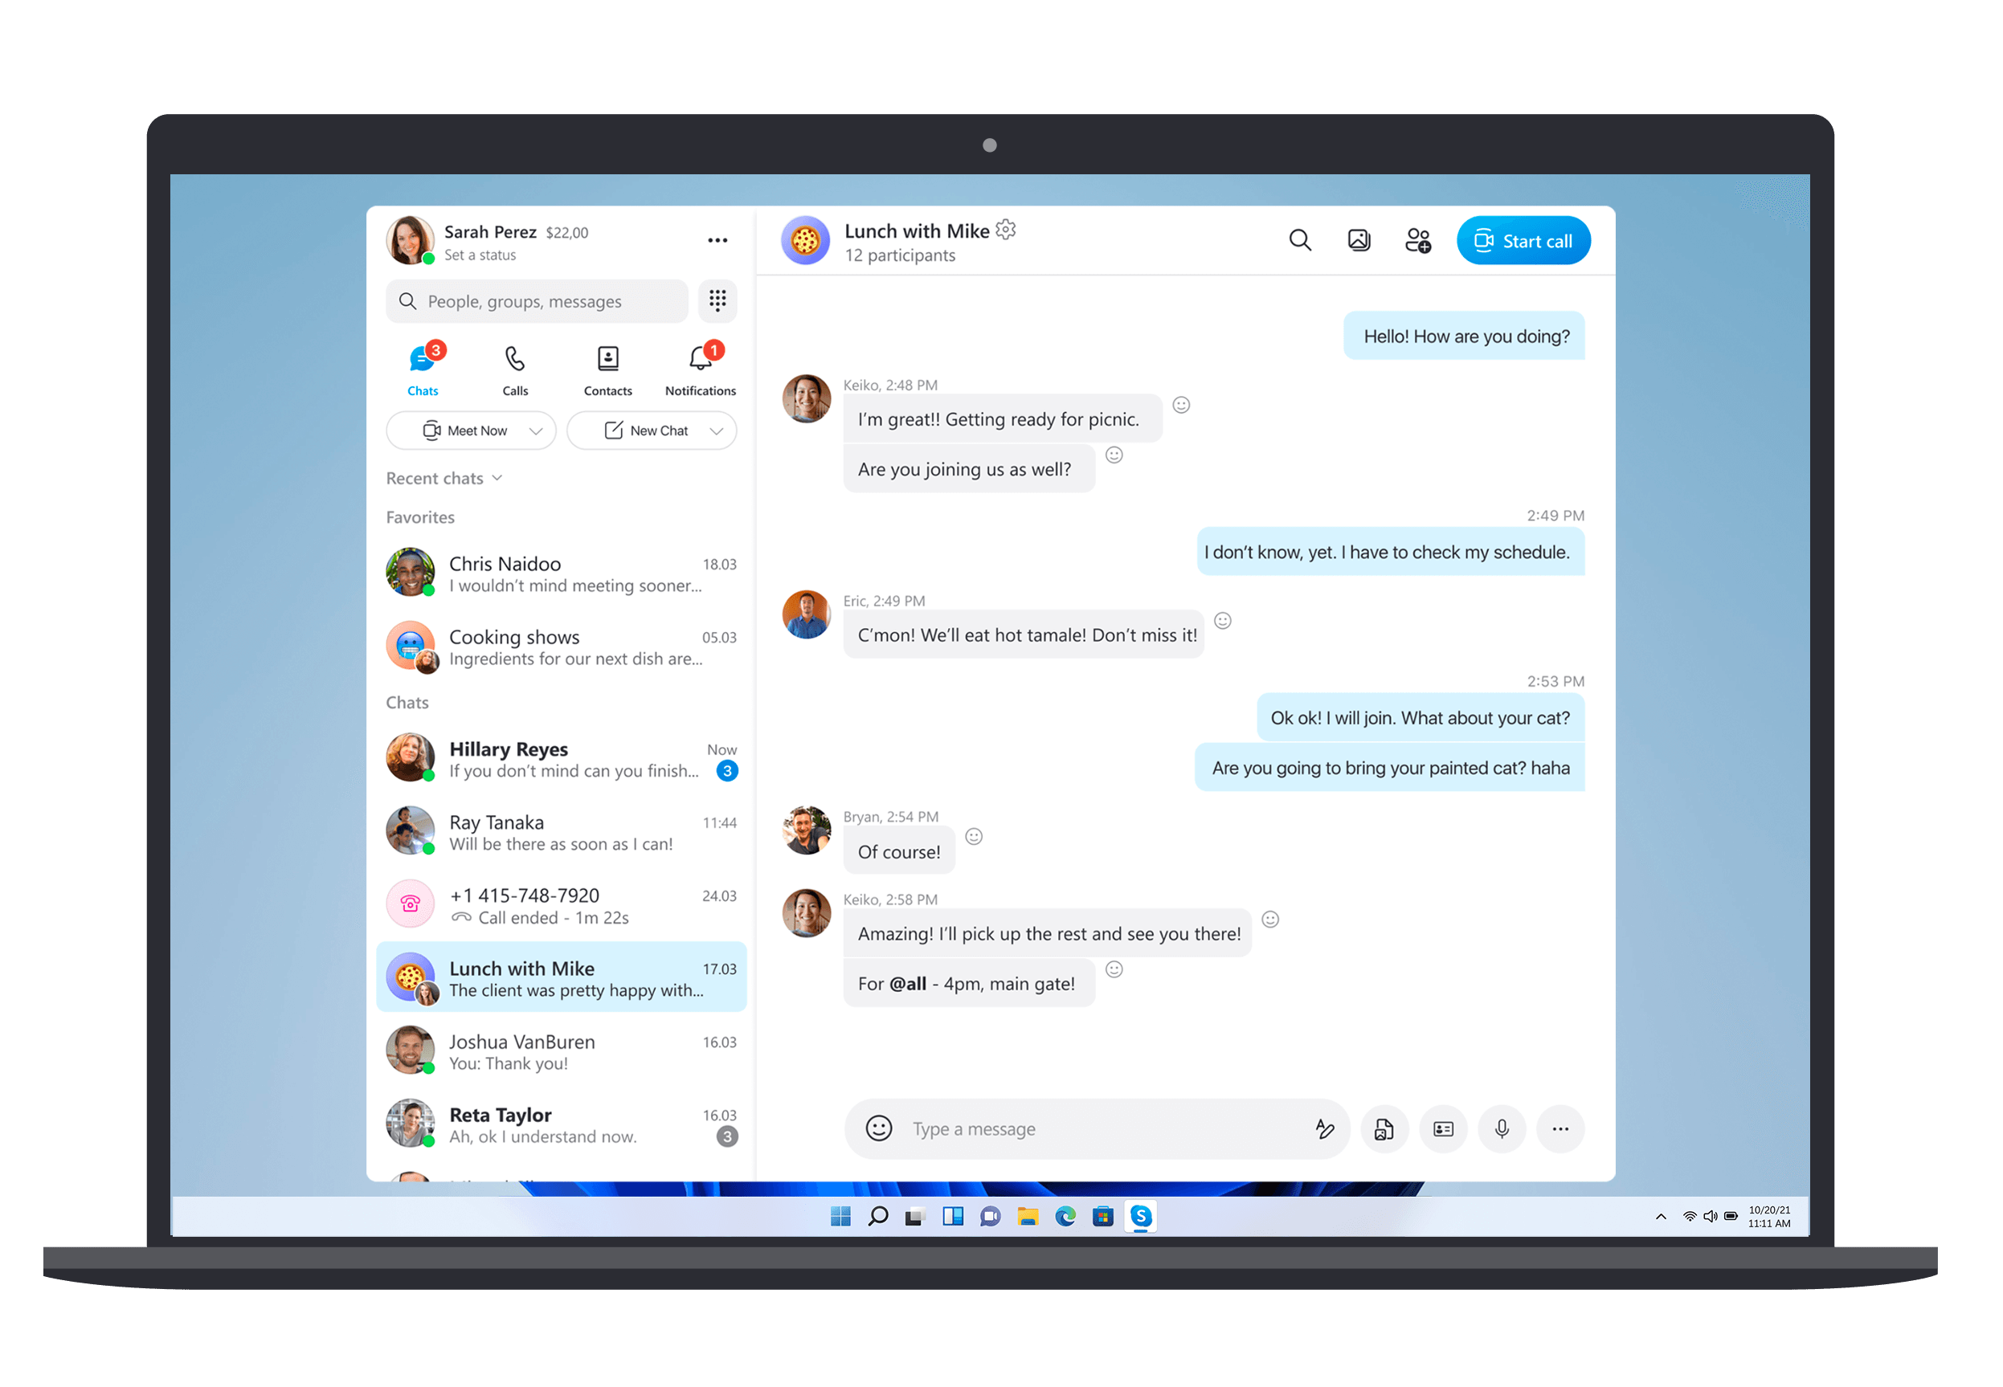Select the Chats tab

coord(425,369)
